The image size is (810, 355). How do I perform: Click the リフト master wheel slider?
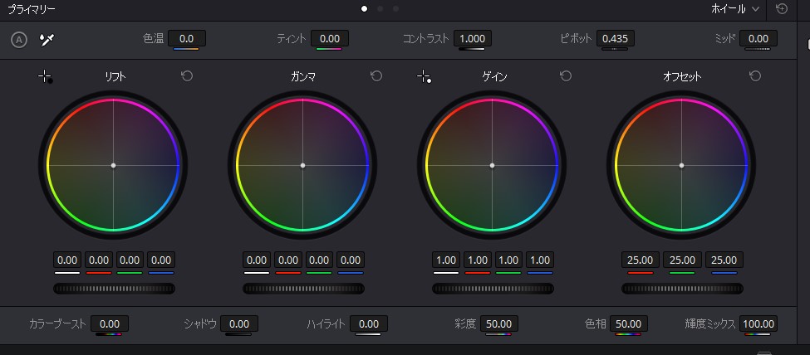pos(114,289)
